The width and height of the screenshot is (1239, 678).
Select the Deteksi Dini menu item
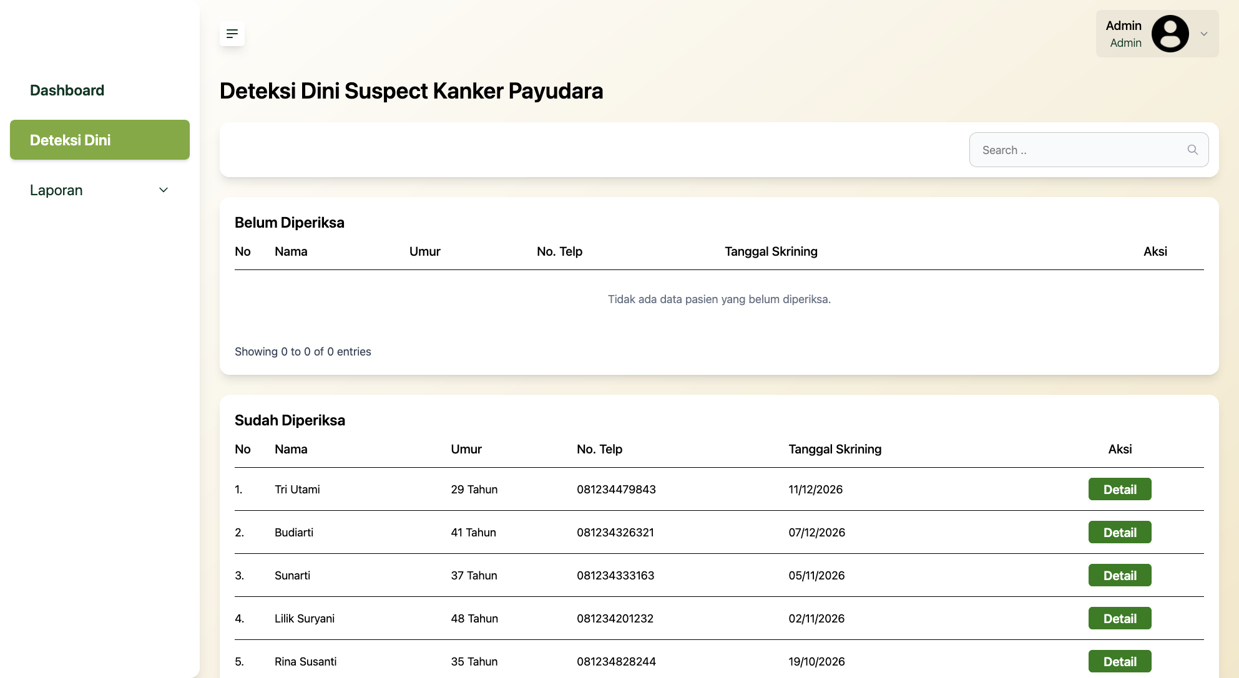[x=100, y=140]
